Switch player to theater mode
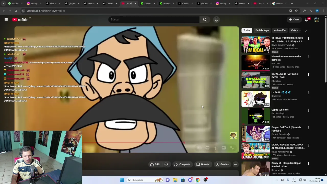Screen dimensions: 327x184 click(x=224, y=148)
